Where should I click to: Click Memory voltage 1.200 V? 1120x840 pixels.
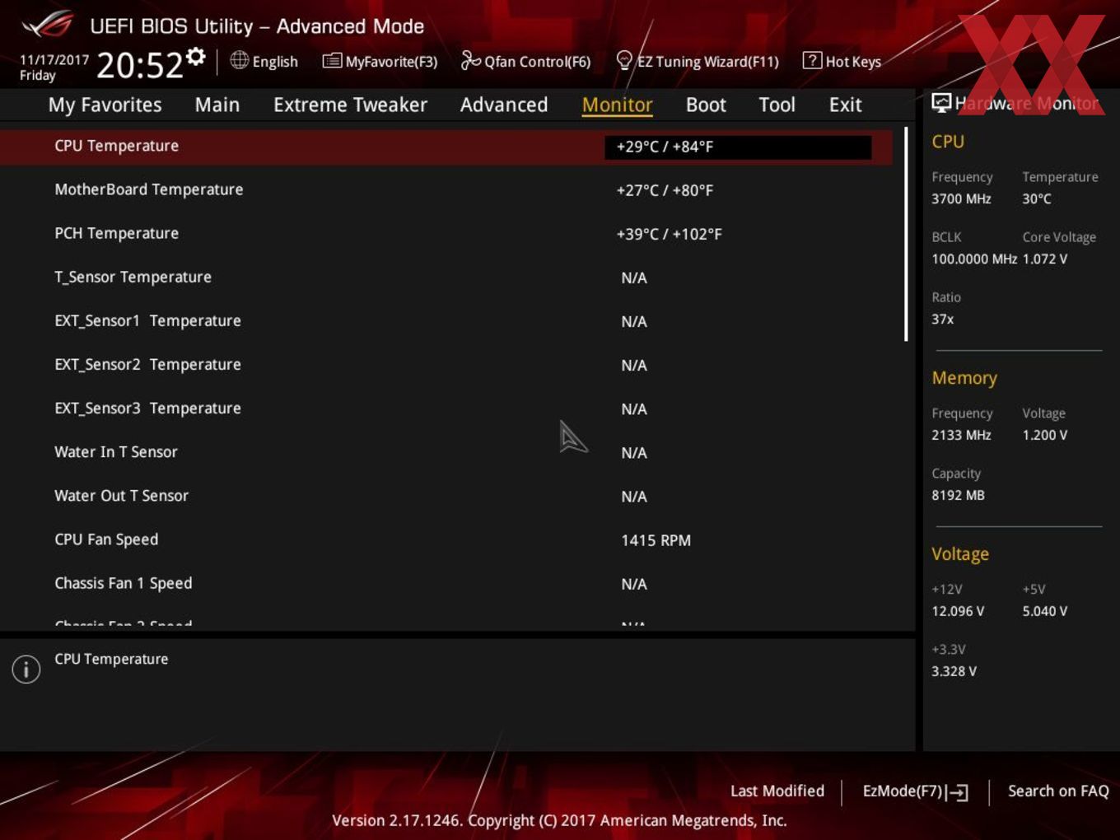point(1045,435)
